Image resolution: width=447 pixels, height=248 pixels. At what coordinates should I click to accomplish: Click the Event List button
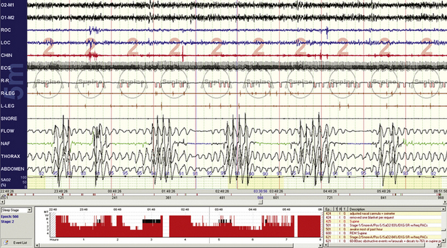pos(17,243)
